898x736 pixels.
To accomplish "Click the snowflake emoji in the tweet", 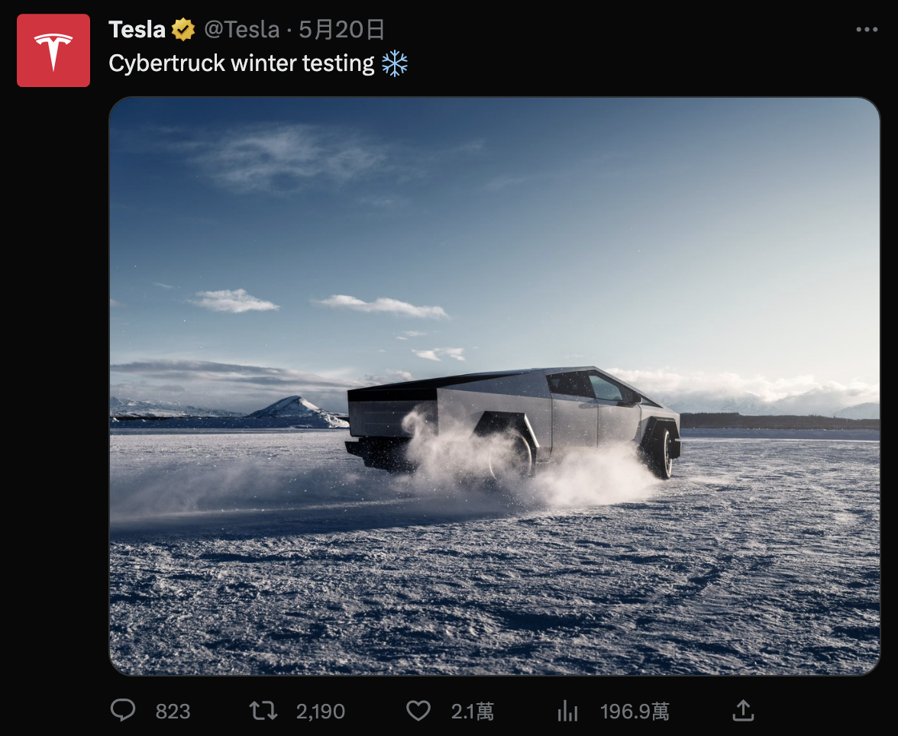I will point(395,63).
